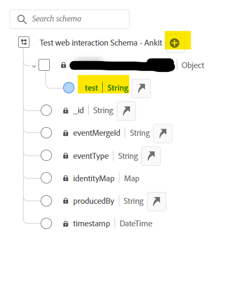Focus the Search schema input field

pos(70,19)
